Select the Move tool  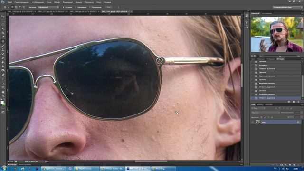point(3,16)
